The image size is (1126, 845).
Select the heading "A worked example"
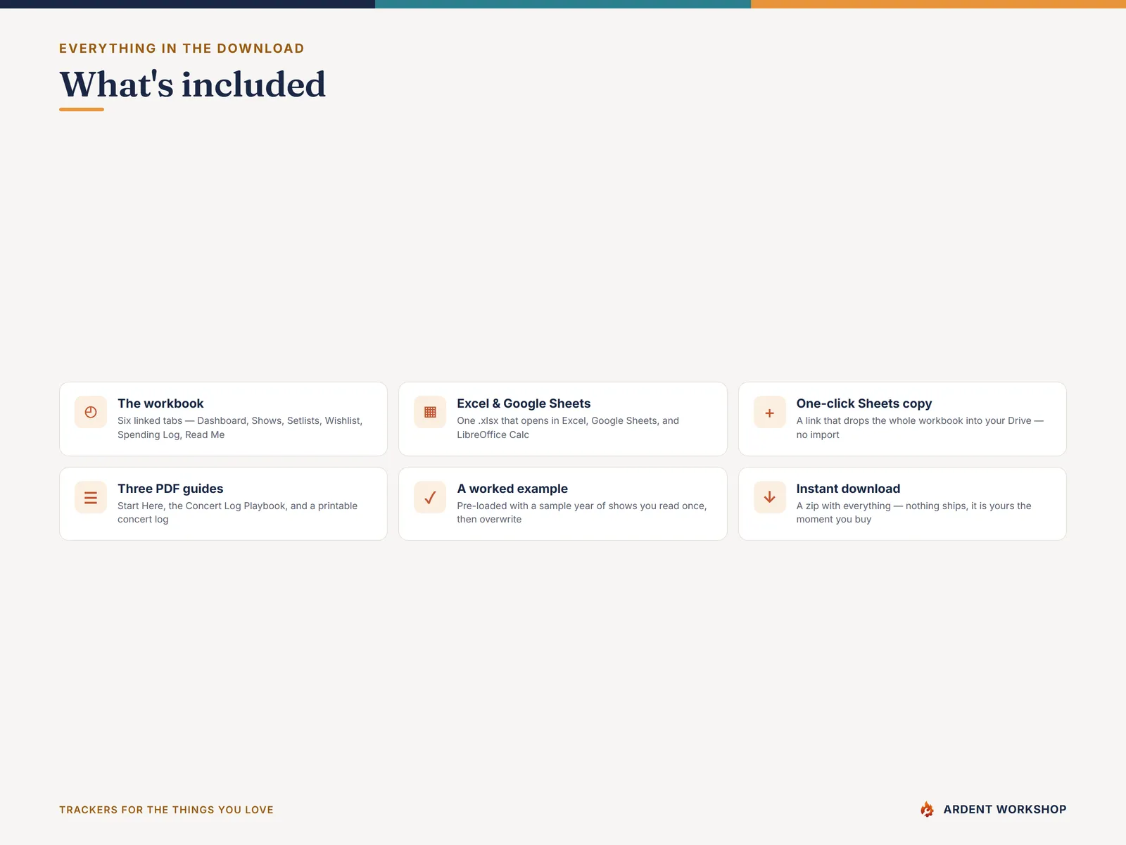(x=512, y=489)
